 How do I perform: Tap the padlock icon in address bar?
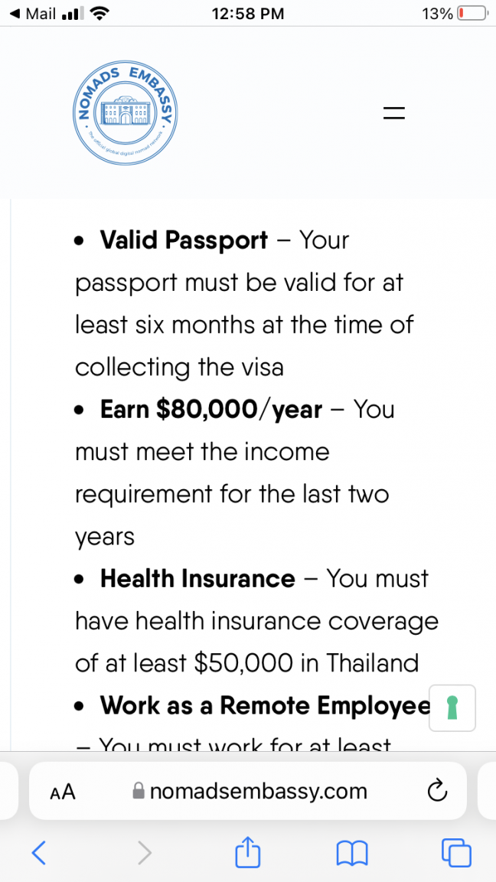138,792
